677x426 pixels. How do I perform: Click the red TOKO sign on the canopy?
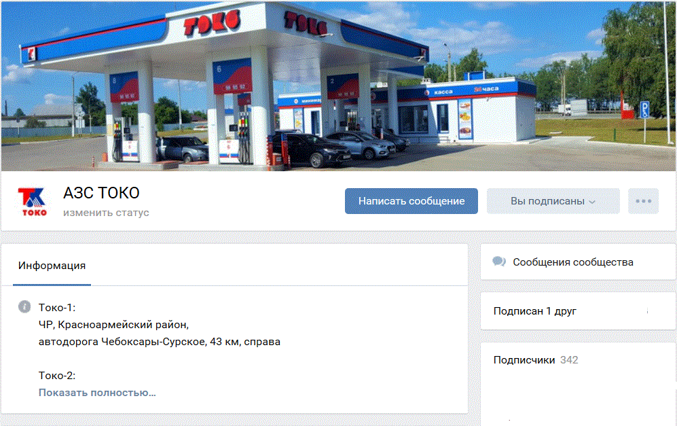[212, 22]
